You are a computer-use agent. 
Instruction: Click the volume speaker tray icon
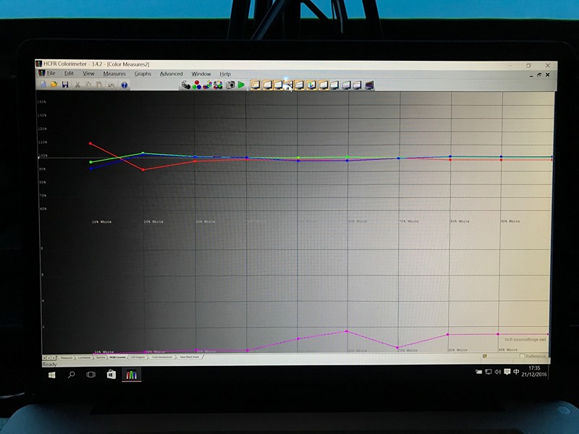pos(498,372)
